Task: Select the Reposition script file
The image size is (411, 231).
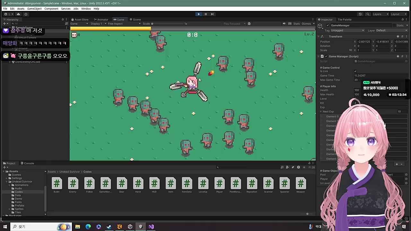Action: point(252,185)
